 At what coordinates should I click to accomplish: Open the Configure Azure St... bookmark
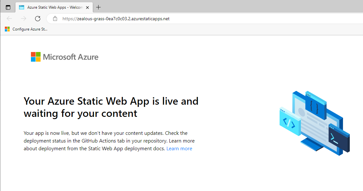[26, 29]
